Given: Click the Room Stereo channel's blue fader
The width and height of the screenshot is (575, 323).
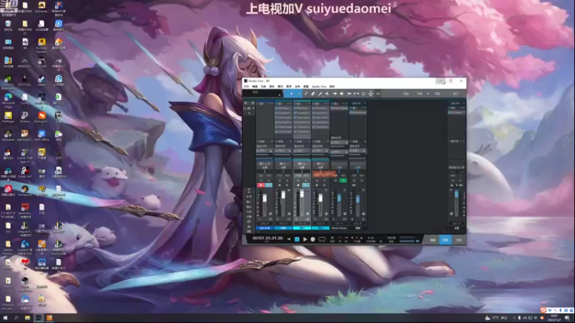Looking at the screenshot, I should (x=339, y=198).
